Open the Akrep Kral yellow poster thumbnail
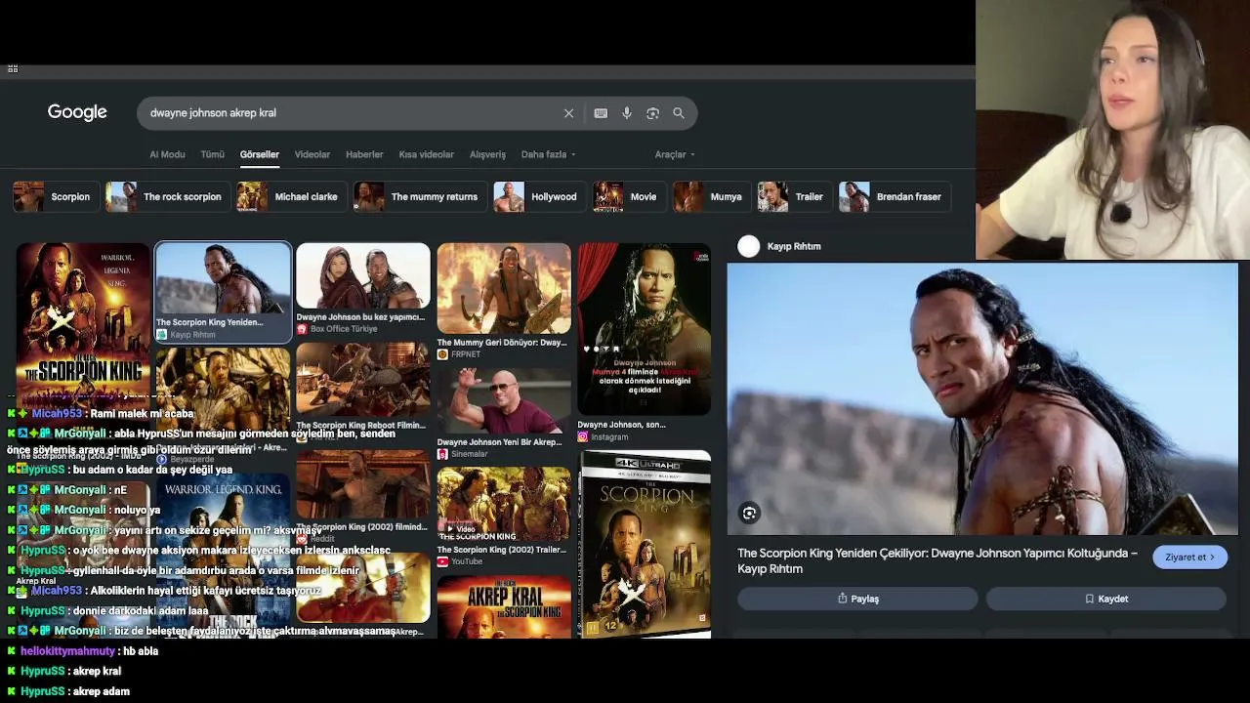This screenshot has width=1250, height=703. point(504,606)
